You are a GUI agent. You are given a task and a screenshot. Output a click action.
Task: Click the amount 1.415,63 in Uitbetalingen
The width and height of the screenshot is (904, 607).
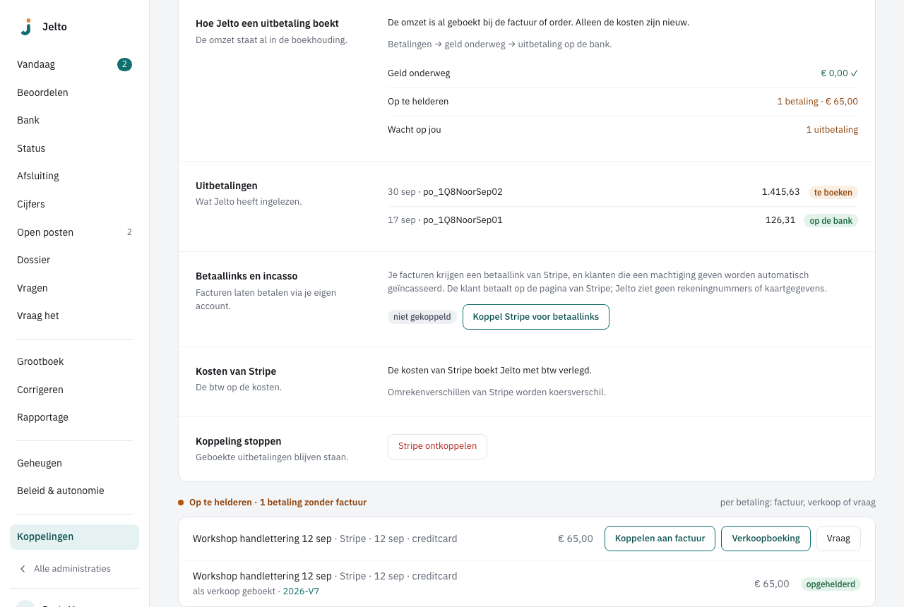pyautogui.click(x=780, y=192)
